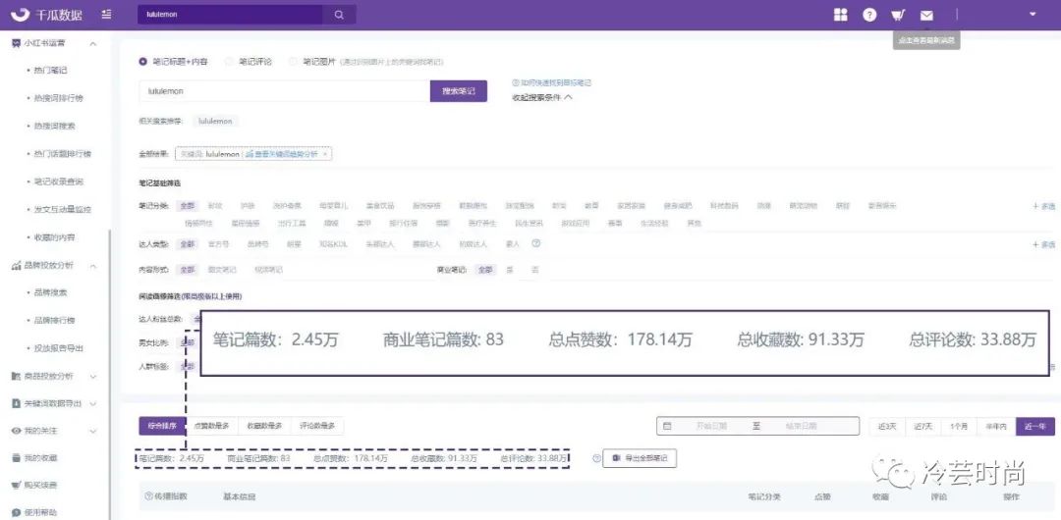This screenshot has width=1061, height=520.
Task: Expand the 我的关注 sidebar section
Action: [93, 431]
